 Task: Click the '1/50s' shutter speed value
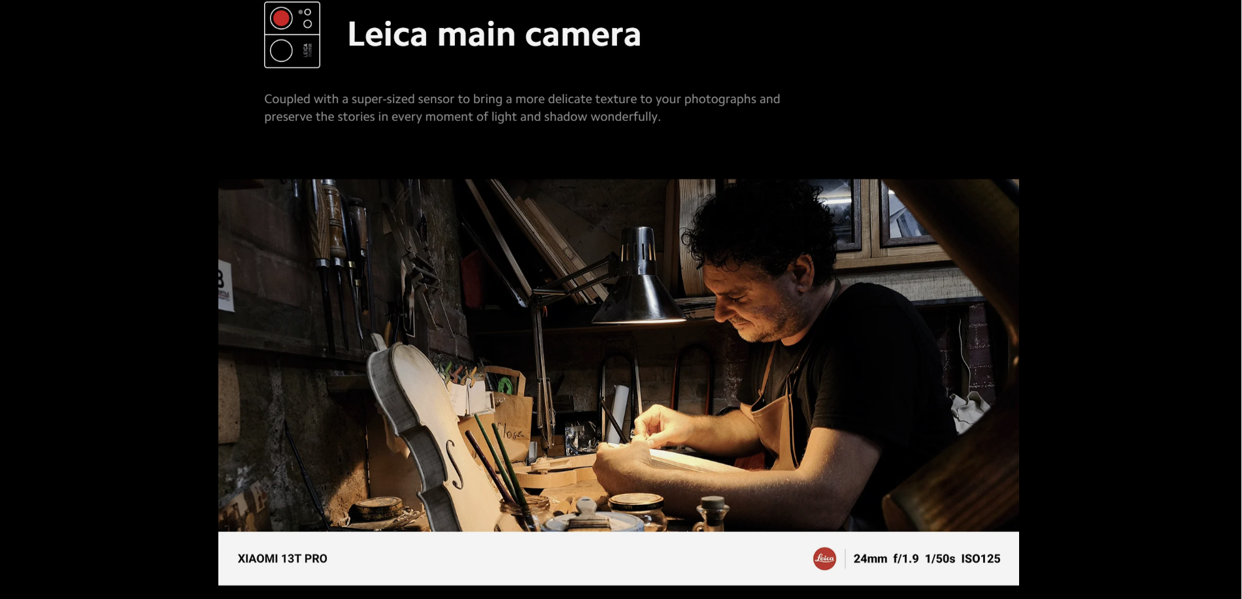click(x=940, y=559)
